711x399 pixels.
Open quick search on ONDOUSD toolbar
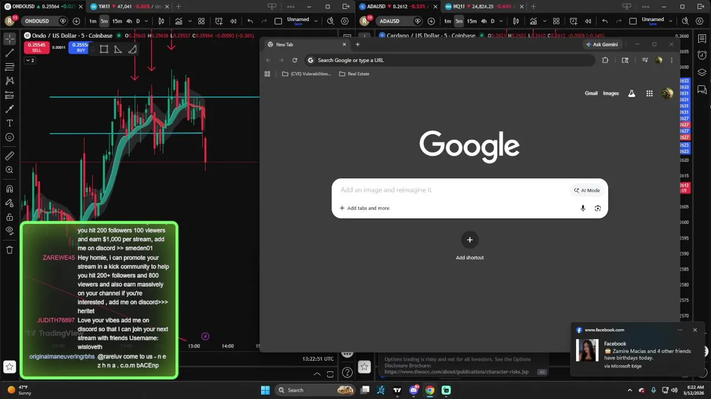[331, 21]
